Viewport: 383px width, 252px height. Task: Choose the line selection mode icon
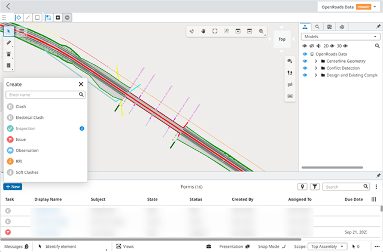(28, 17)
